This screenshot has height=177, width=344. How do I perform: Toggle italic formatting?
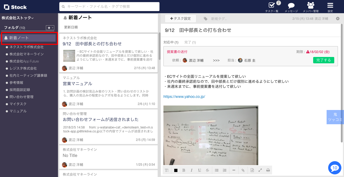[x=192, y=170]
